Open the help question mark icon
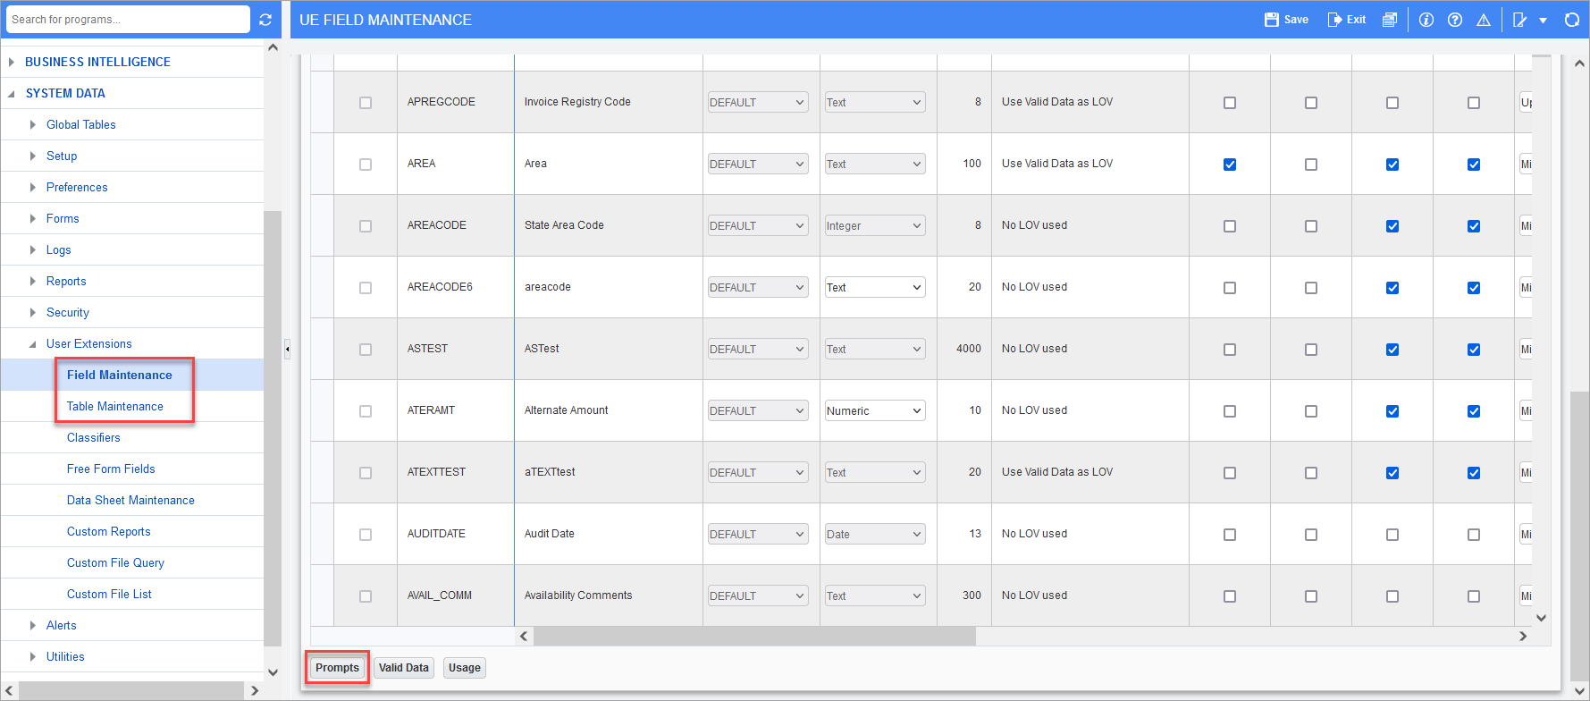Screen dimensions: 1590x701 pos(1455,20)
